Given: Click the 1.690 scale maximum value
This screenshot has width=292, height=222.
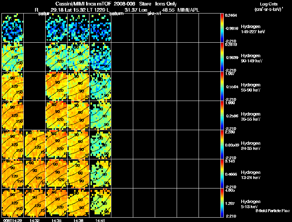Looking at the screenshot, I should [230, 103].
